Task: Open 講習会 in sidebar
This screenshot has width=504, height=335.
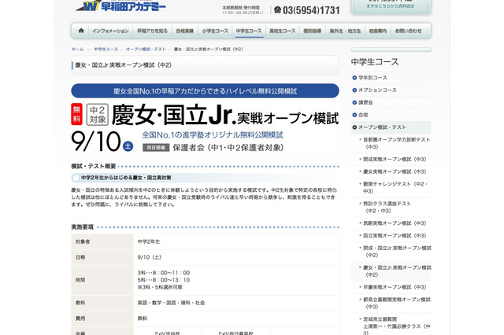Action: 365,102
